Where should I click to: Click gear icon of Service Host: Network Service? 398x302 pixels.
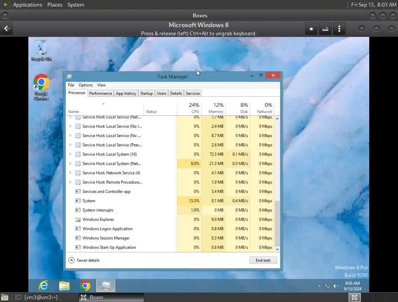tap(78, 173)
